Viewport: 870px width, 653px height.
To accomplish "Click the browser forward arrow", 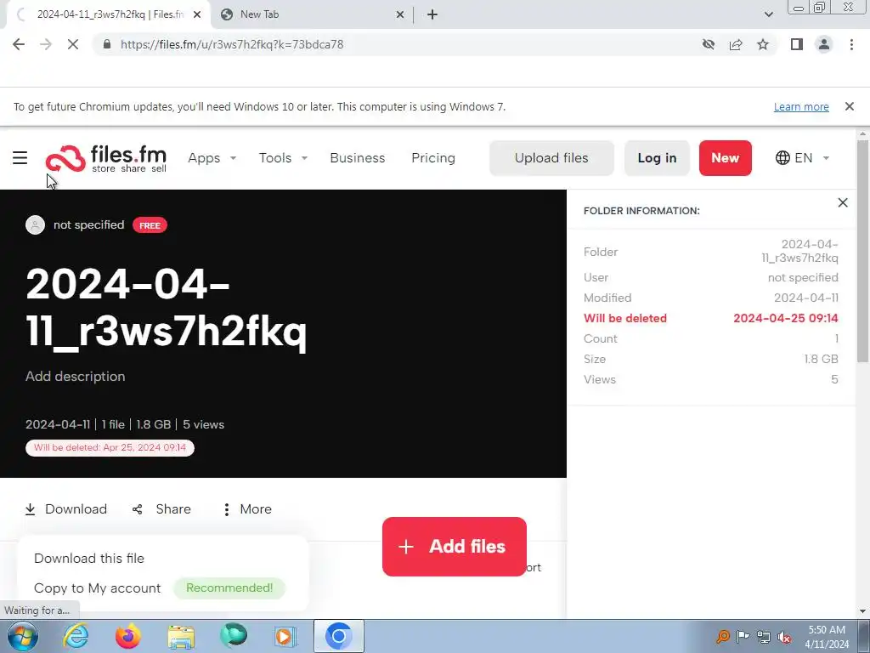I will (x=46, y=44).
